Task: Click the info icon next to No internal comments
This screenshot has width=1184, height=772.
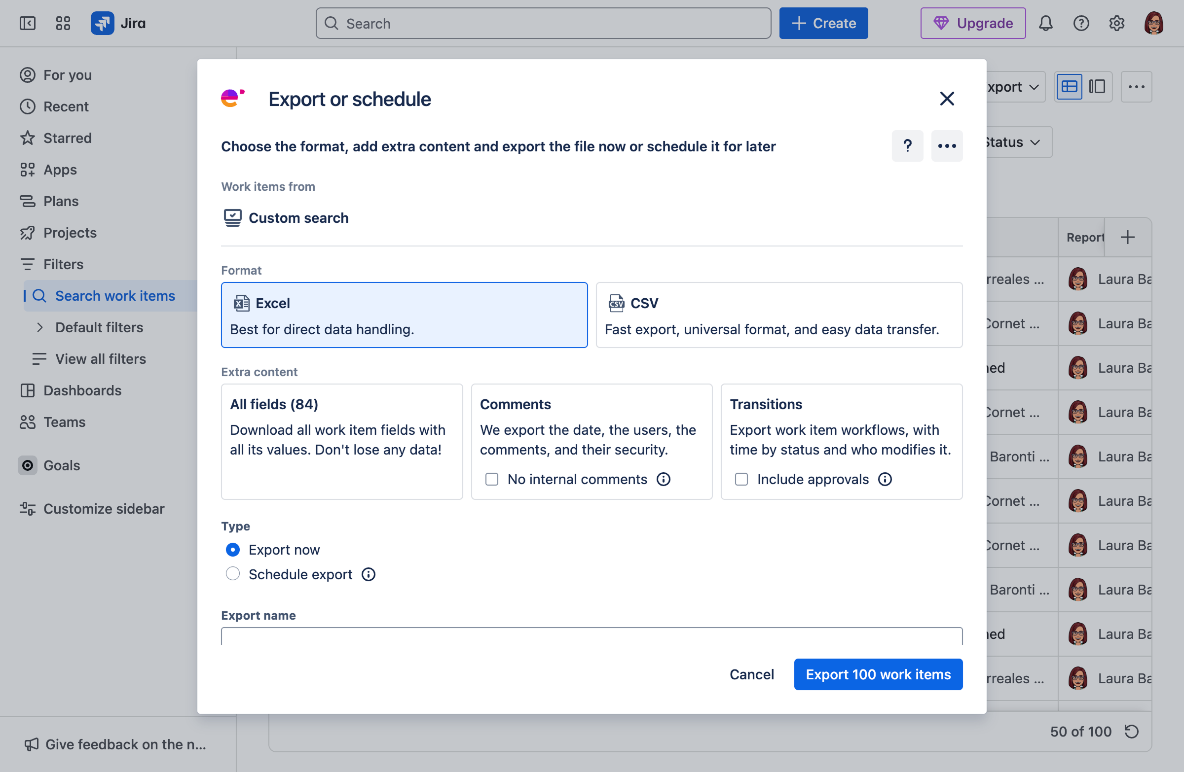Action: click(x=664, y=479)
